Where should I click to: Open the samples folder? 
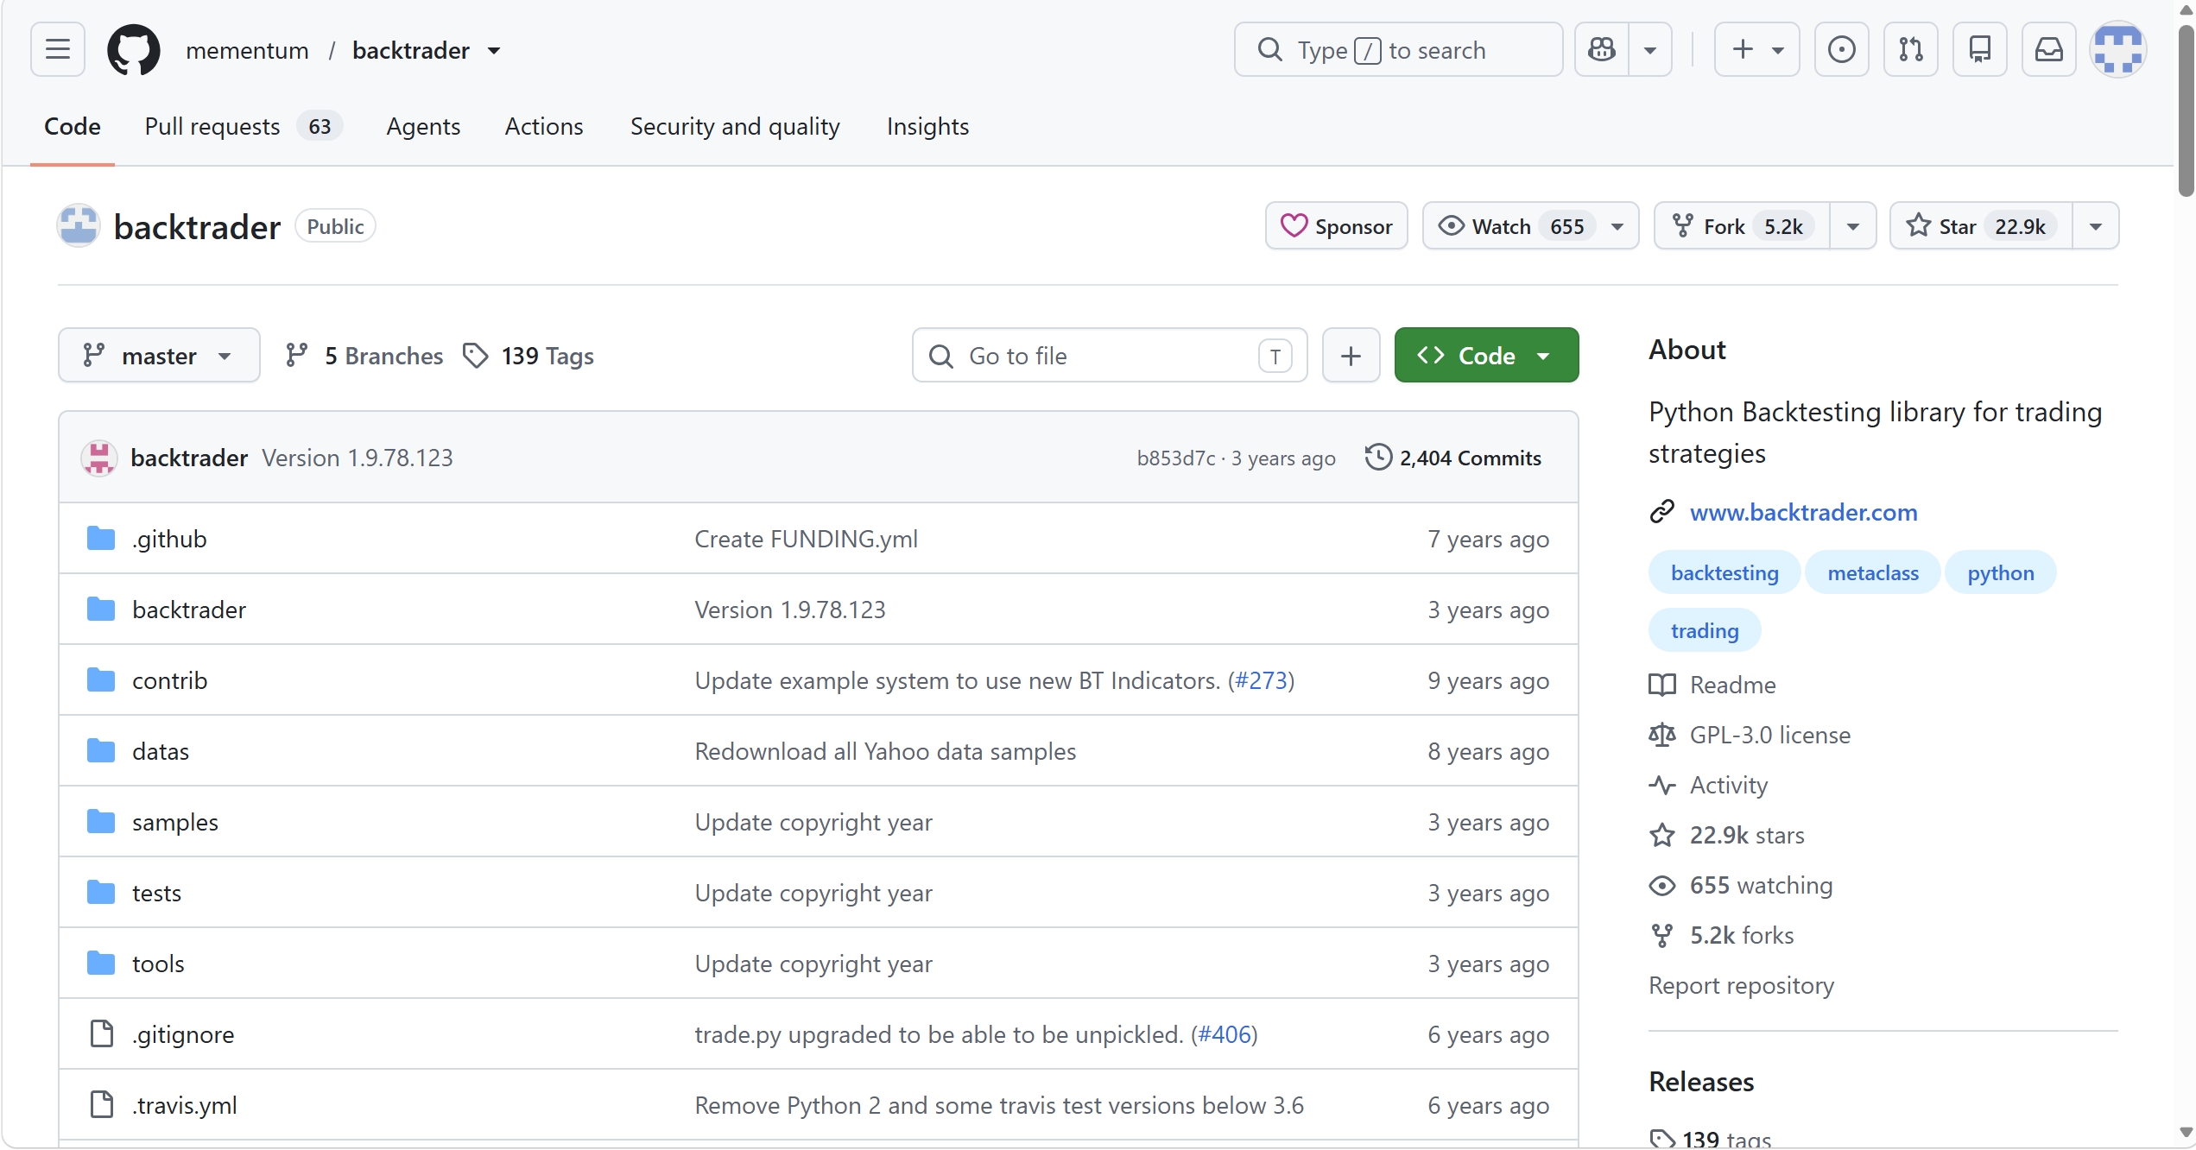pos(175,822)
